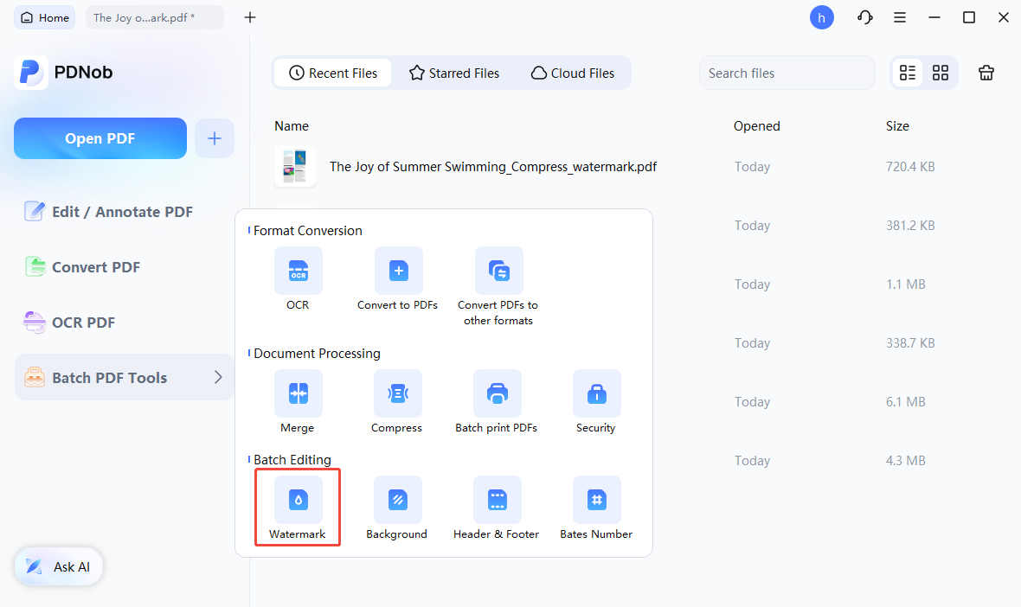Click the Open PDF button
Screen dimensions: 1021x607
pos(100,138)
